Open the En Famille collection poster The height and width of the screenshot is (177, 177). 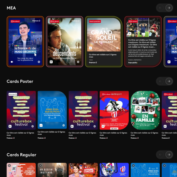click(x=145, y=110)
